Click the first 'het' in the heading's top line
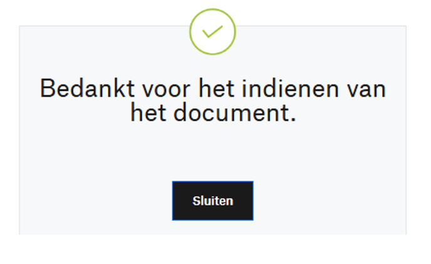This screenshot has width=431, height=264. [216, 88]
